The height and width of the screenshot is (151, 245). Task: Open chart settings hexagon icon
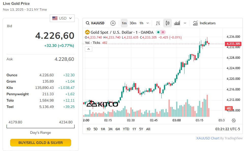(234, 120)
